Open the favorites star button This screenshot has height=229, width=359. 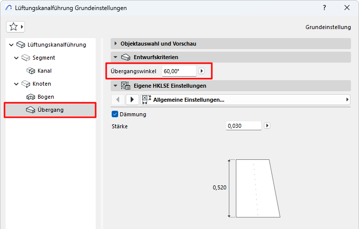point(16,27)
